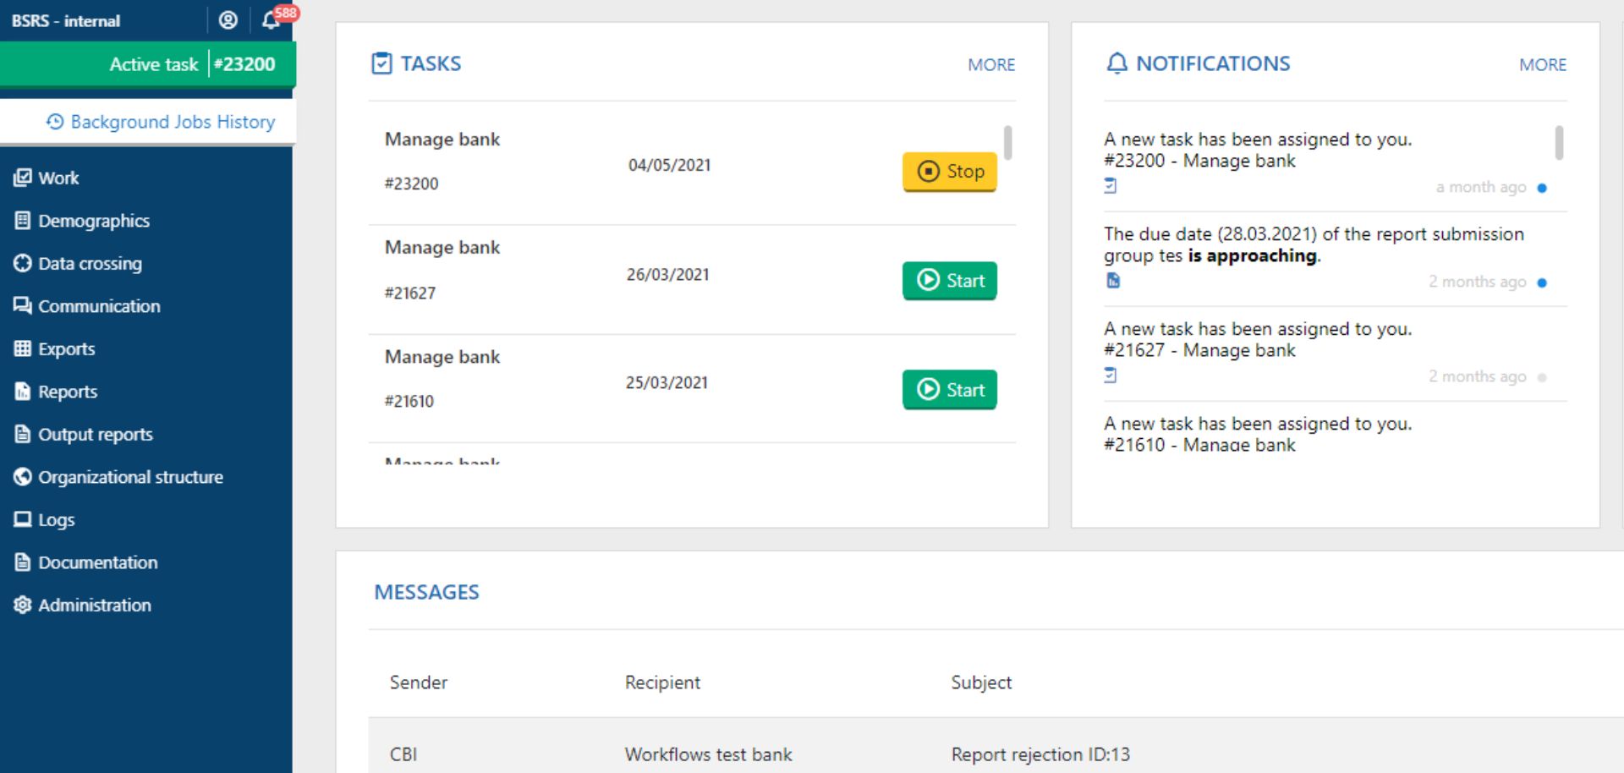Click the task icon under #23200 notification

(x=1111, y=186)
